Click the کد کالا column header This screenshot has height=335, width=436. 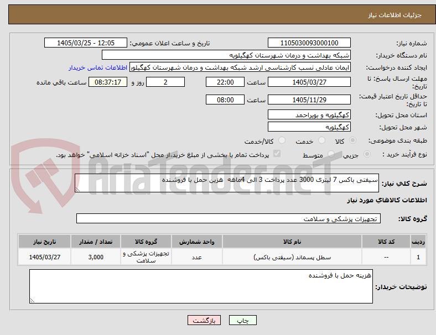click(x=386, y=242)
